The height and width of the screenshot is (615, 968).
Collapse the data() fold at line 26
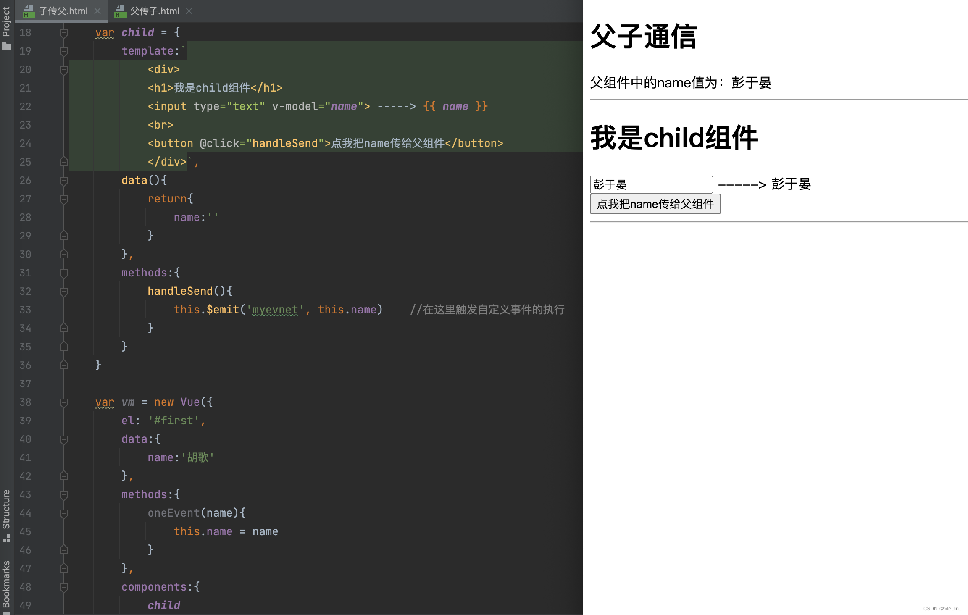(x=64, y=181)
